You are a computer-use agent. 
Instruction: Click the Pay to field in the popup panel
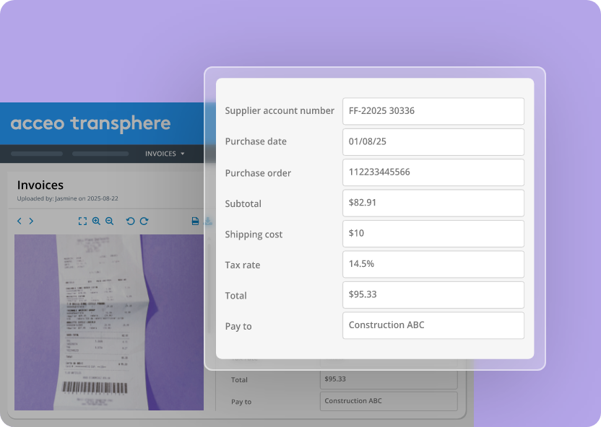(x=433, y=325)
